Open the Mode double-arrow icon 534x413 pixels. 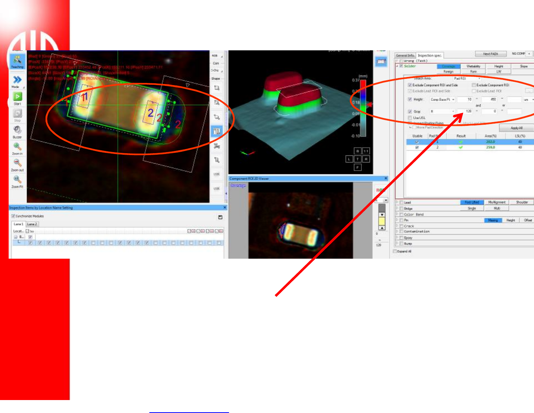17,80
